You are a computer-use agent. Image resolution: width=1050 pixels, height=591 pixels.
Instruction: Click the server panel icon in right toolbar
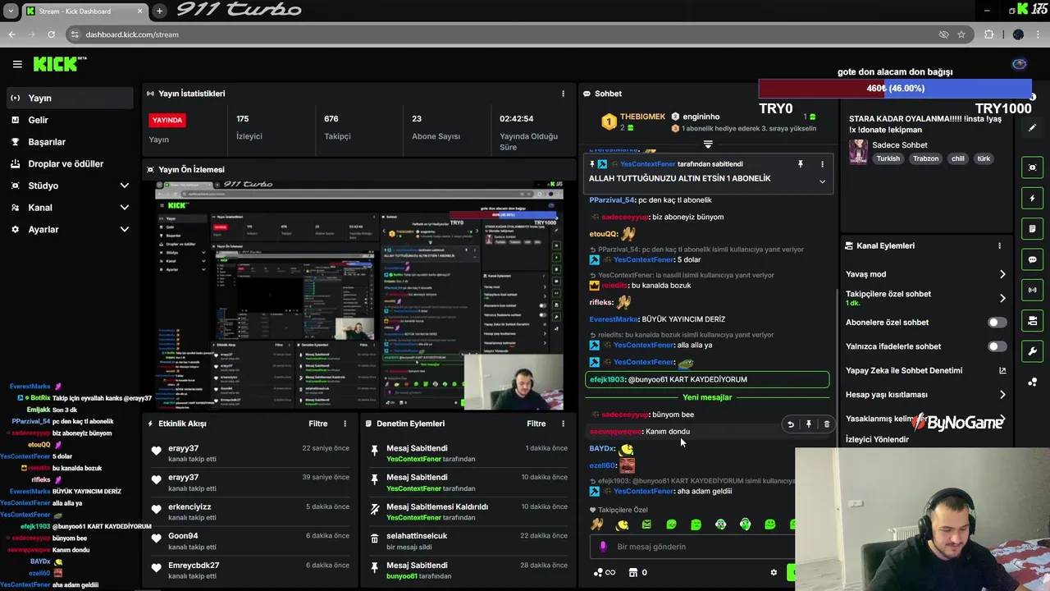(x=1032, y=320)
